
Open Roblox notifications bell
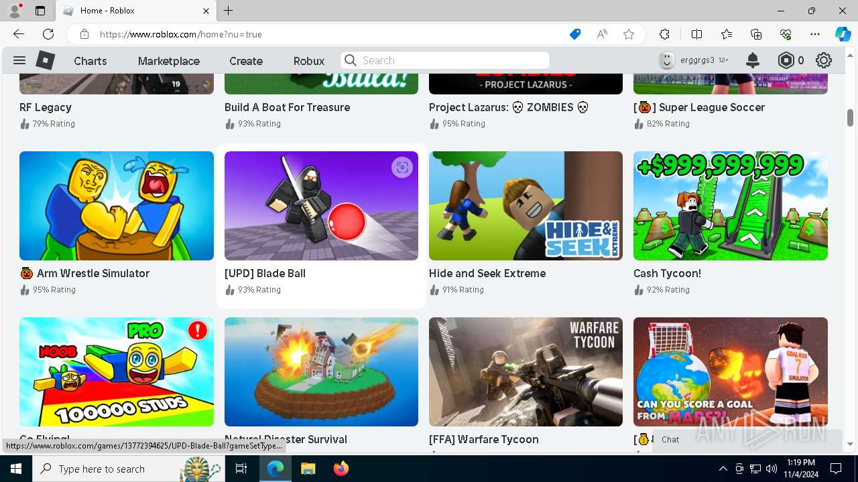click(x=753, y=60)
